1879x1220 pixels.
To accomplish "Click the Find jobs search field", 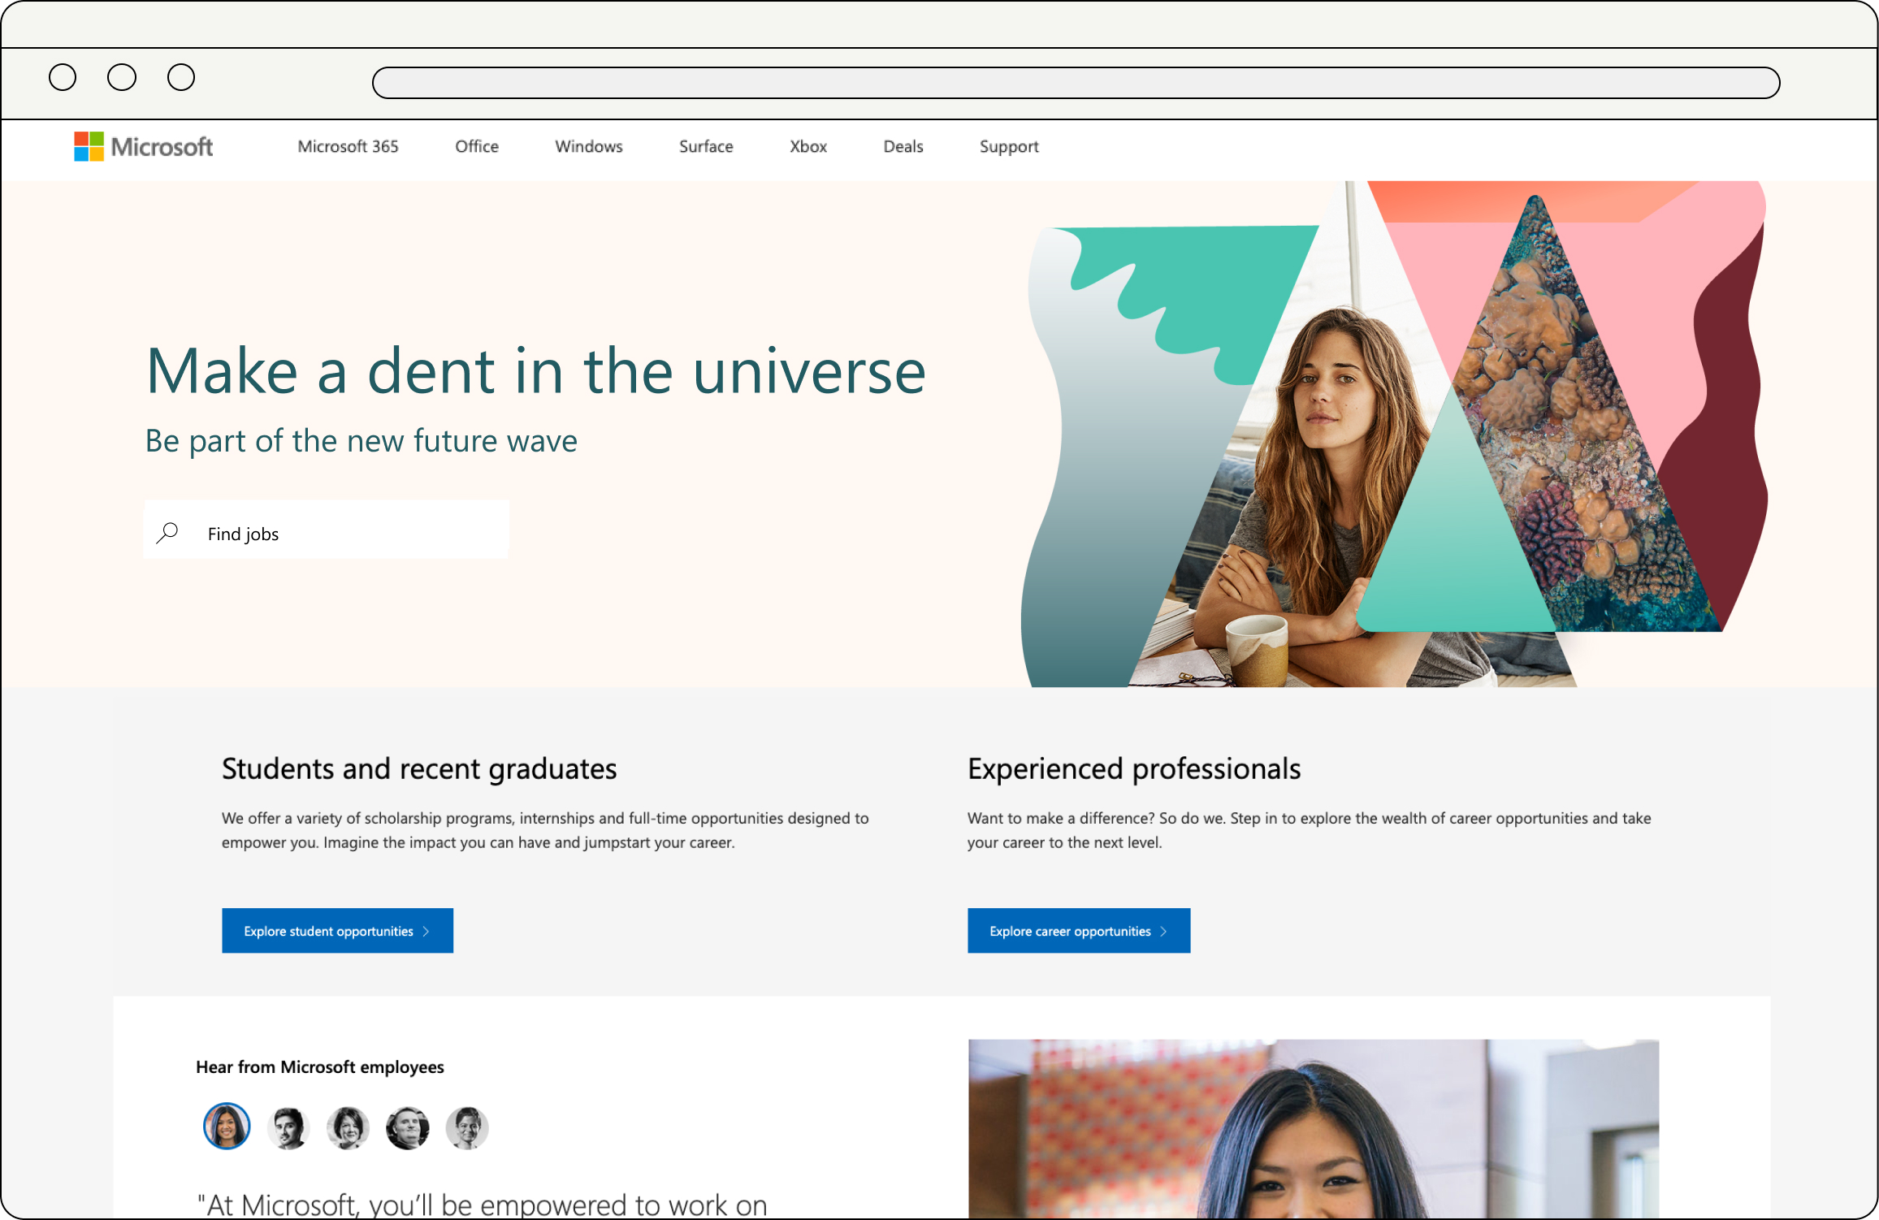I will pyautogui.click(x=326, y=530).
